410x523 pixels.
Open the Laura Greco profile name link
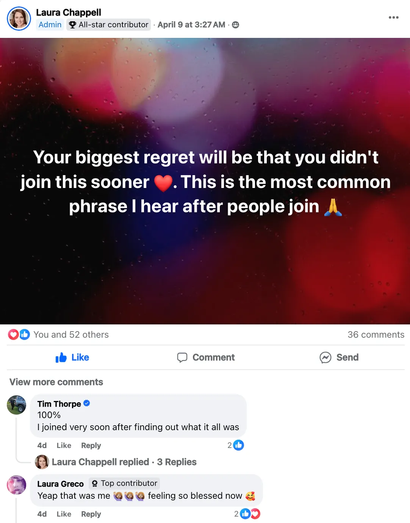[x=60, y=484]
